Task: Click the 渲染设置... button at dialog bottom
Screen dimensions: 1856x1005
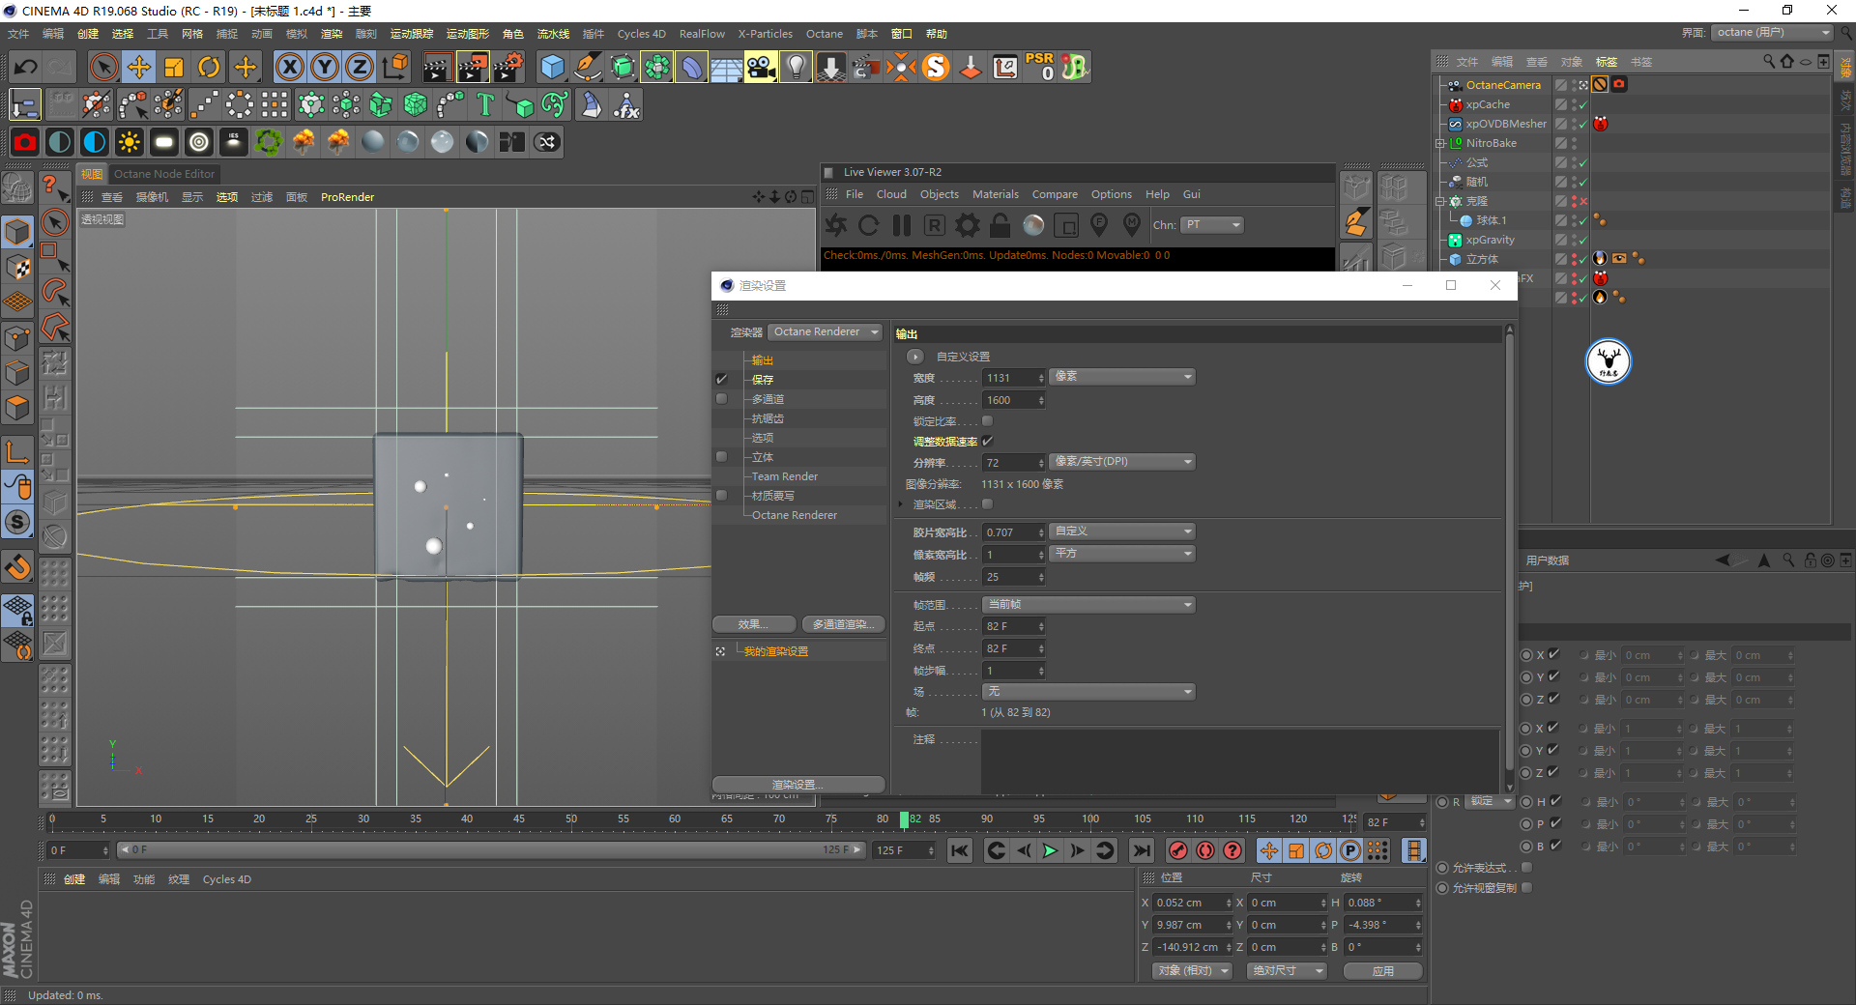Action: (x=798, y=784)
